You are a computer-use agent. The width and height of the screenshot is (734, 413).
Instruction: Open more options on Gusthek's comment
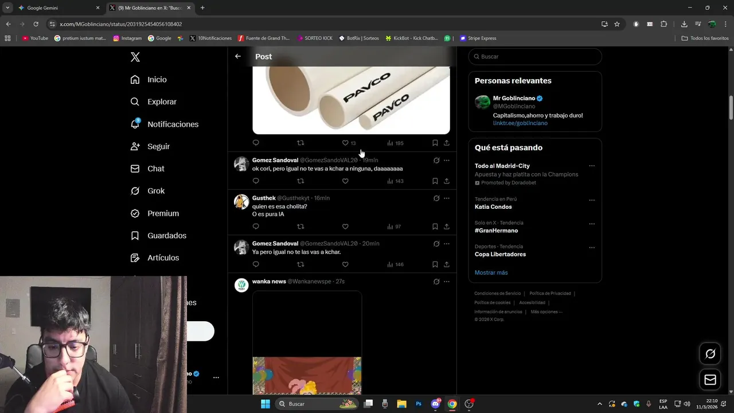(x=447, y=198)
